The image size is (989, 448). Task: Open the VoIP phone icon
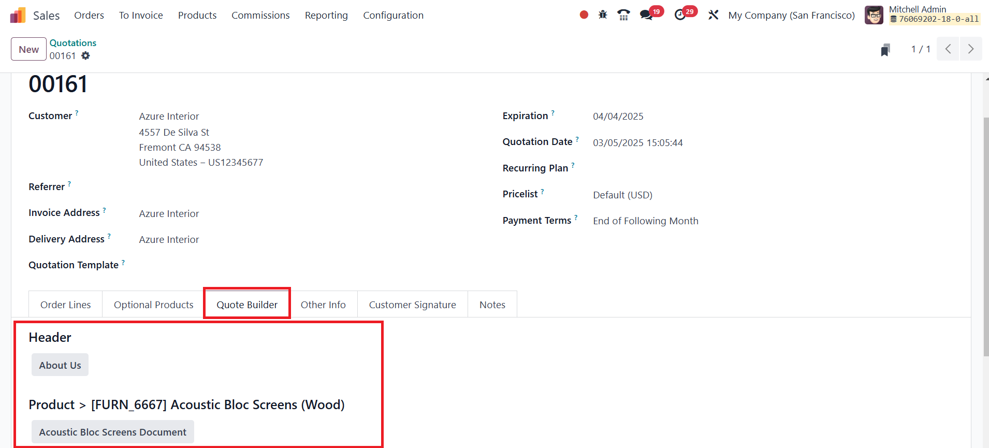click(x=624, y=15)
